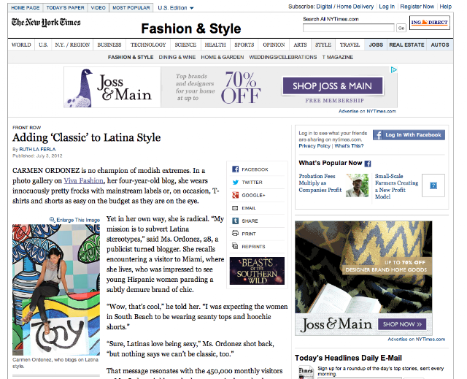Select the Fashion & Style subsection

click(131, 57)
